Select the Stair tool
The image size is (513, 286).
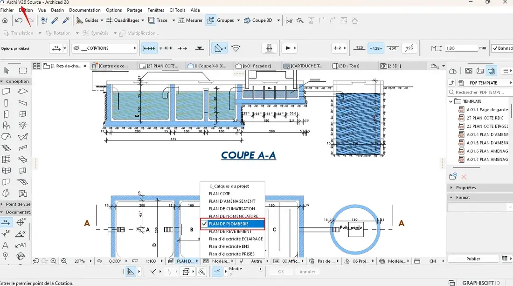(x=6, y=148)
